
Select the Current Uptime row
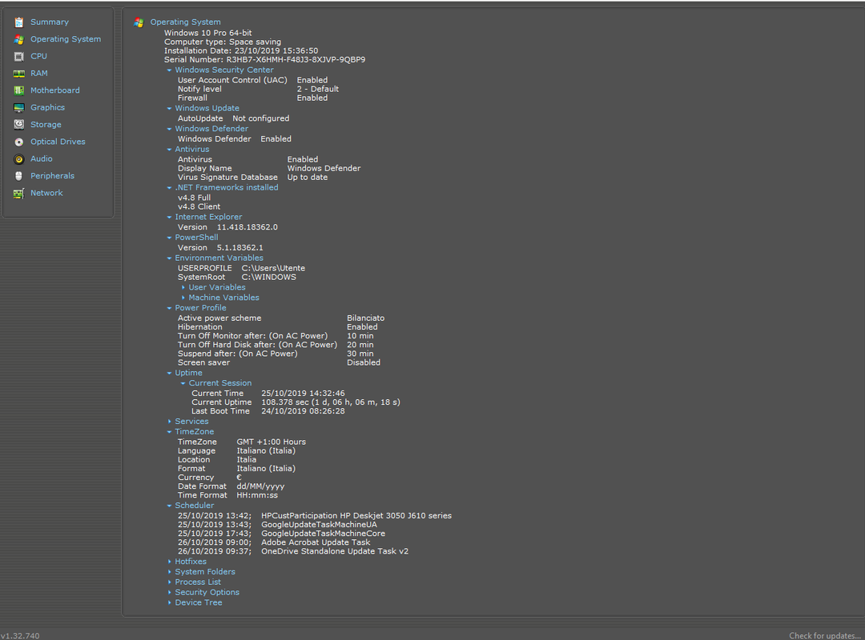click(x=296, y=402)
